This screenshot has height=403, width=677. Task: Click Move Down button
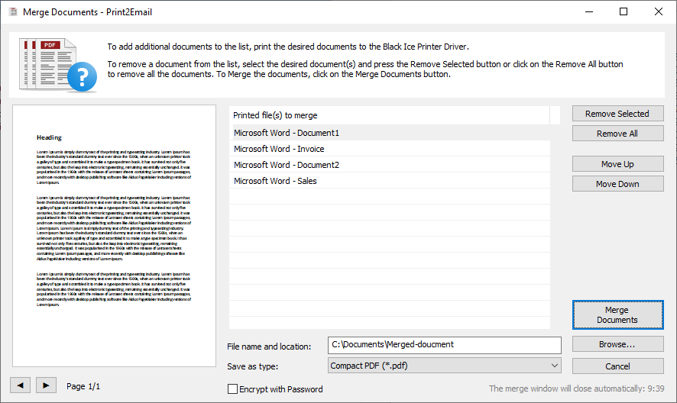click(617, 184)
